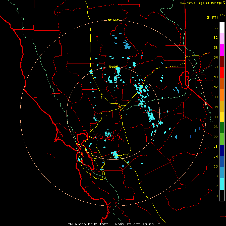226x226 pixels.
Task: Click the 05:13 time stamp
Action: point(155,224)
